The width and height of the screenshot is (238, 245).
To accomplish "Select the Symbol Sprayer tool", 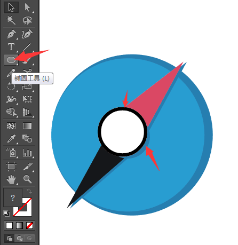I will (11, 153).
